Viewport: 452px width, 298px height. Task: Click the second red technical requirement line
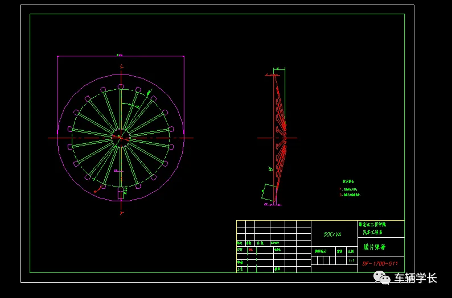coord(350,195)
